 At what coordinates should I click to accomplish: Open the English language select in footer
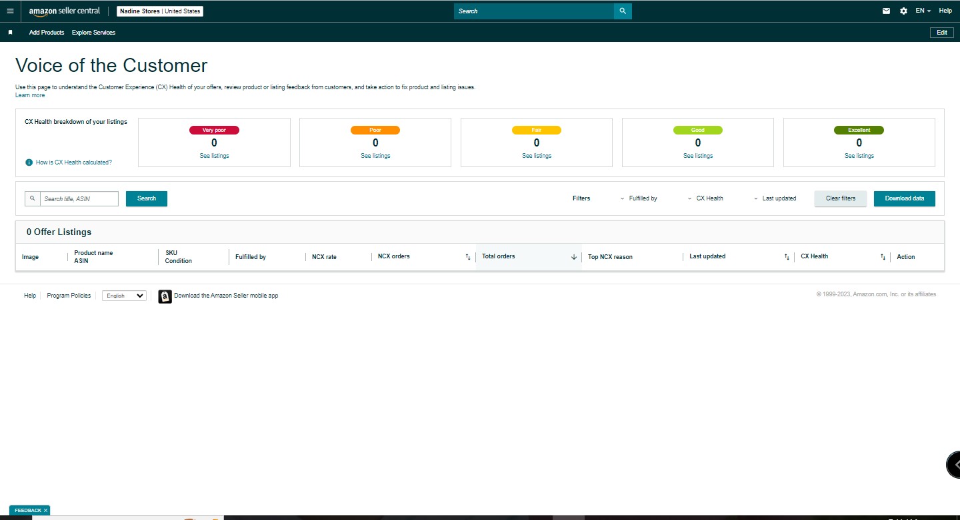(x=124, y=296)
